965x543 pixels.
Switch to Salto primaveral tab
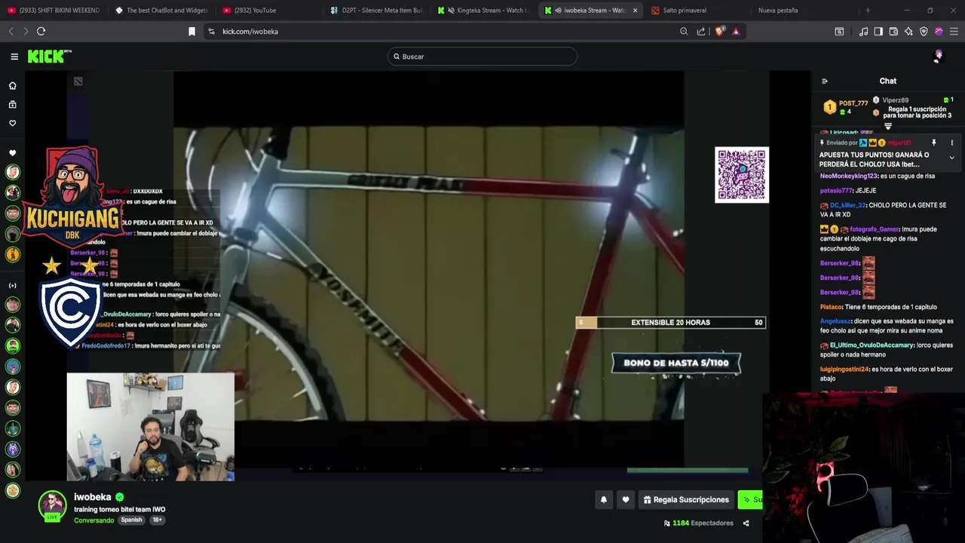pyautogui.click(x=700, y=11)
